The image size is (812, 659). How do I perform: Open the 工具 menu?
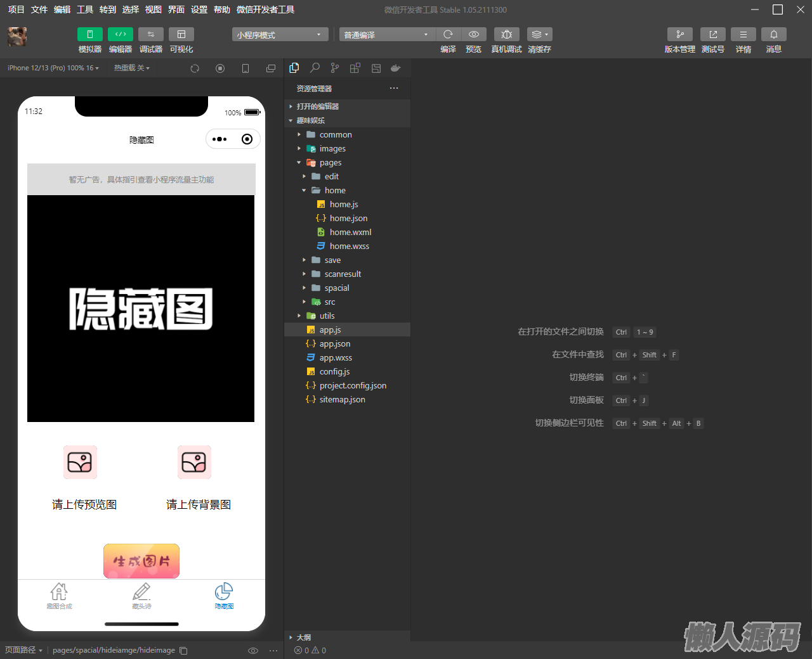(84, 10)
